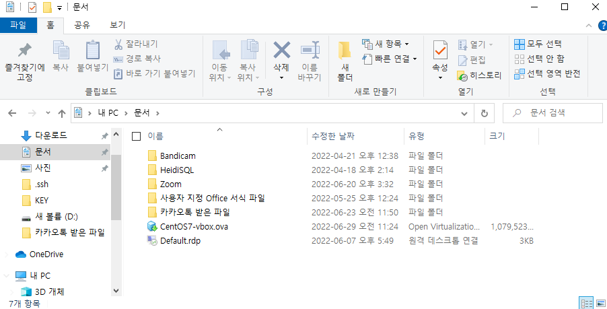Go back with the left arrow

(x=12, y=113)
